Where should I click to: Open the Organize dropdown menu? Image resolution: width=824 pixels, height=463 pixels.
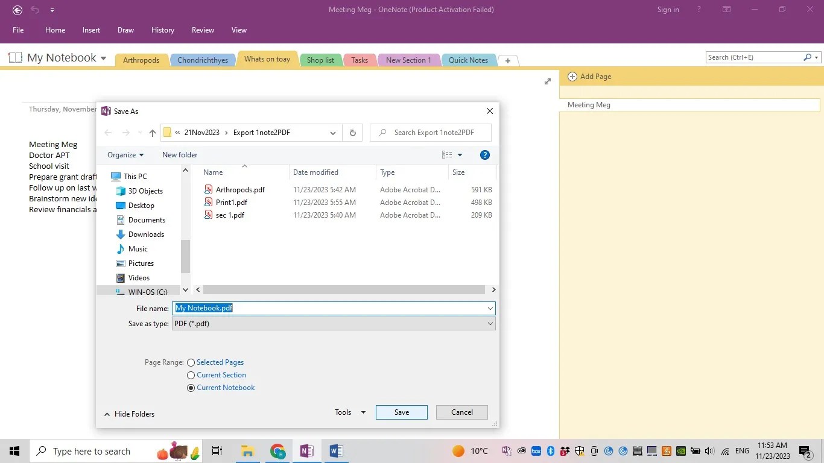pyautogui.click(x=125, y=155)
